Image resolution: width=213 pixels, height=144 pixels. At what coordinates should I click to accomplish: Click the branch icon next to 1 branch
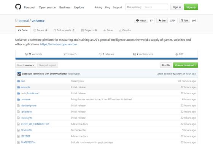click(x=65, y=54)
